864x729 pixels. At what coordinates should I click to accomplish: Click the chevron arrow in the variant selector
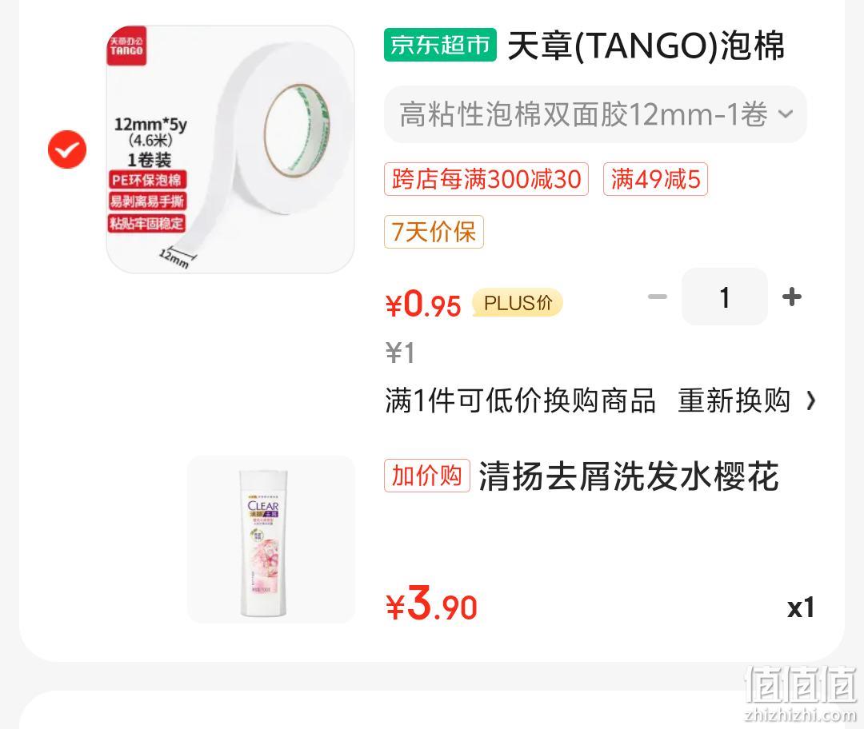(786, 114)
